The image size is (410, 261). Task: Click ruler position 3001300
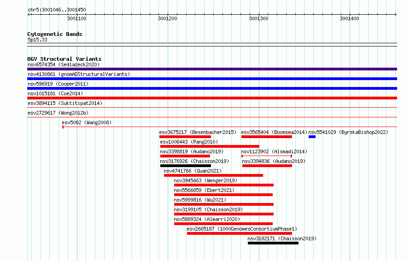click(x=258, y=18)
